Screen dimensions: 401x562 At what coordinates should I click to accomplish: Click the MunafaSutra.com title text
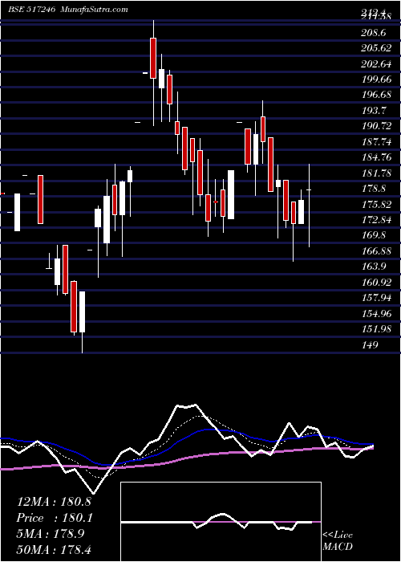tap(95, 10)
